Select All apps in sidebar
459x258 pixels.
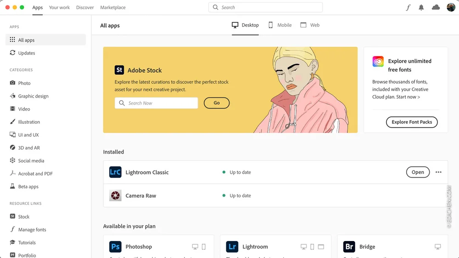(x=45, y=40)
